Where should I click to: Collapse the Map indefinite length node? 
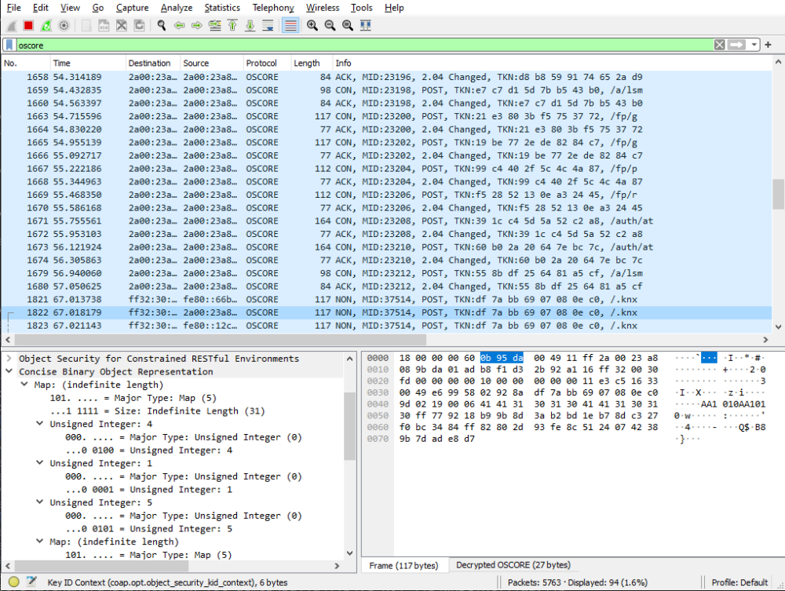26,384
